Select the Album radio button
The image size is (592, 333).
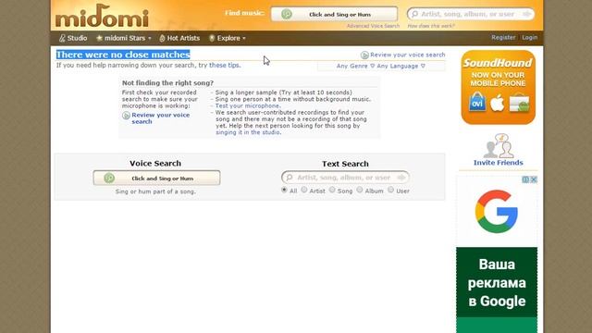[x=360, y=190]
